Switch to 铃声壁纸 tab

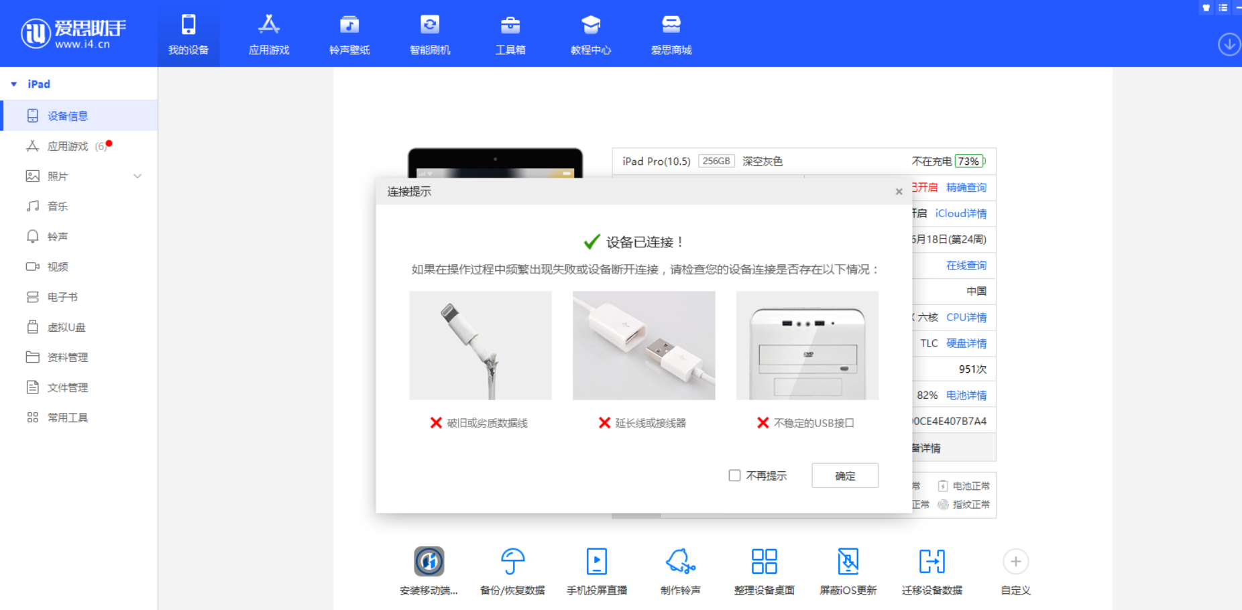click(349, 34)
